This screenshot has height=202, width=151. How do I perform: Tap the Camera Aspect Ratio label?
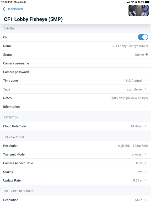[x=18, y=163]
